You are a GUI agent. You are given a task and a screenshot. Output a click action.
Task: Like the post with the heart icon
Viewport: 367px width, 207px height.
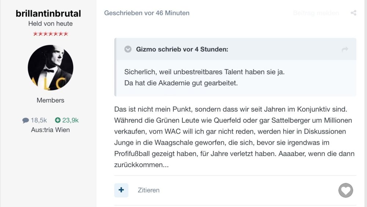(345, 190)
